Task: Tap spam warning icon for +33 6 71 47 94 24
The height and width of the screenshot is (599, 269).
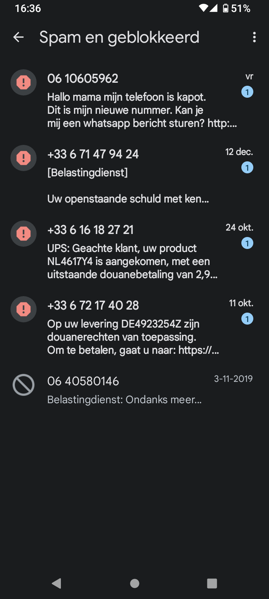Action: click(x=24, y=158)
